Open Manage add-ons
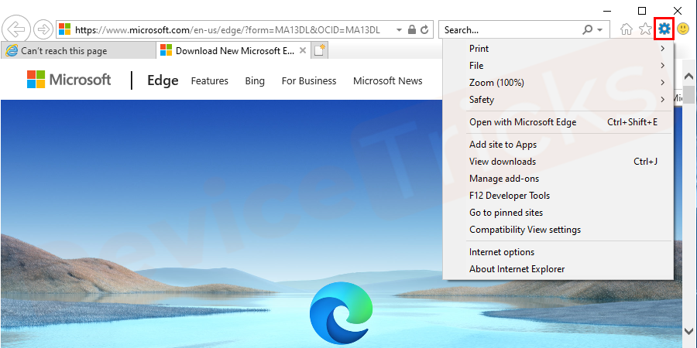 click(x=558, y=179)
